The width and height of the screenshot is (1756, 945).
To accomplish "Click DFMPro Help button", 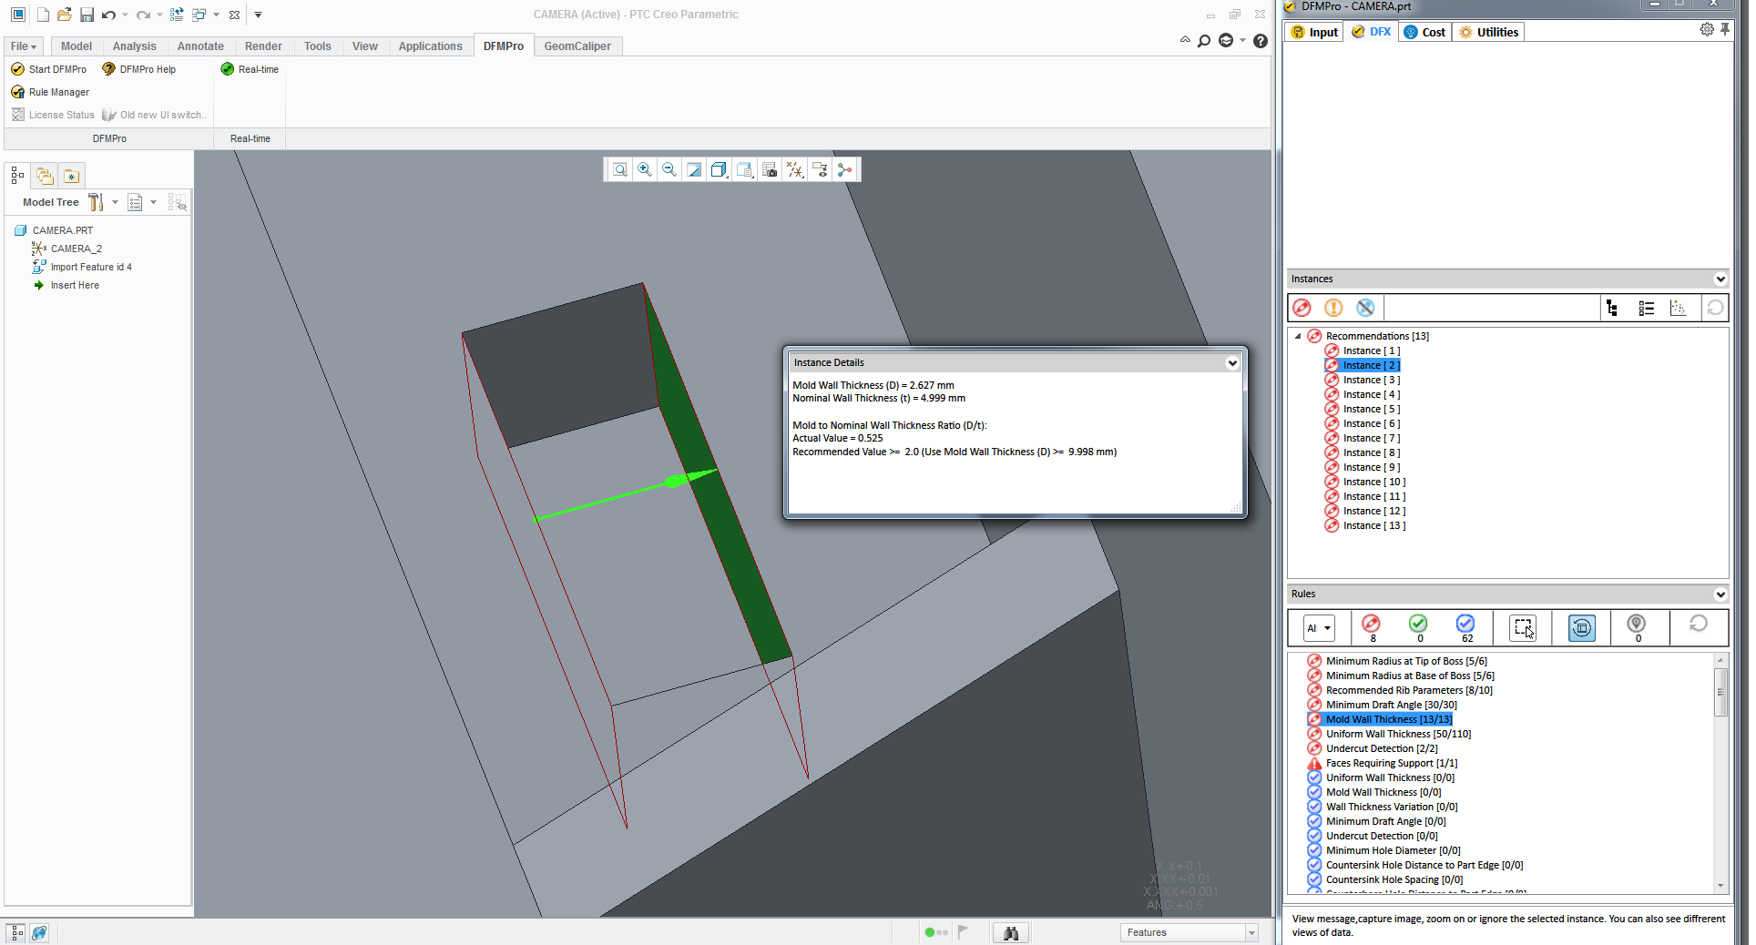I will click(x=138, y=69).
